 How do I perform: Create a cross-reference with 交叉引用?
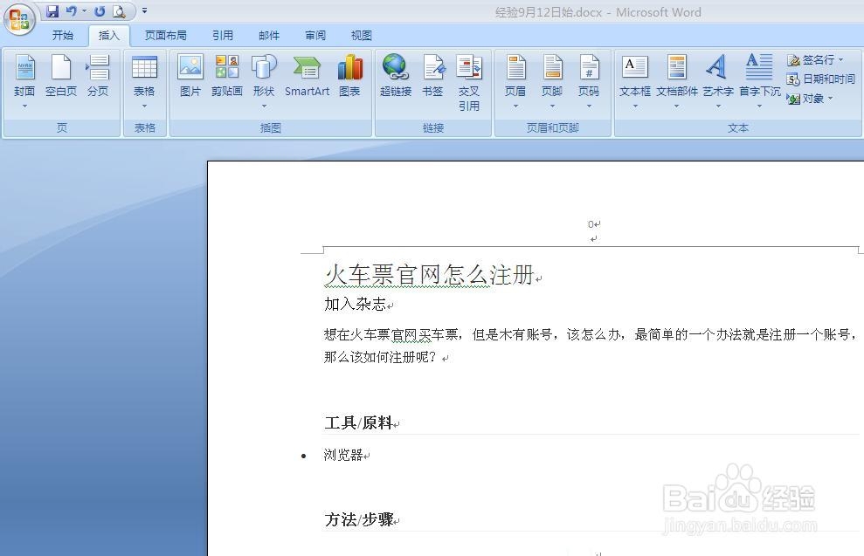point(470,77)
